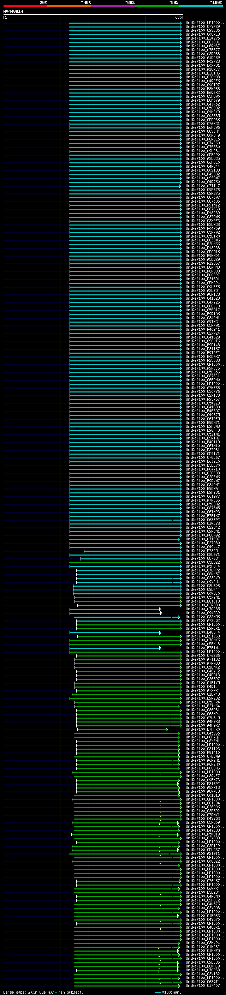
Task: Click the label UniRef100_A1CRC7
Action: [x=203, y=69]
